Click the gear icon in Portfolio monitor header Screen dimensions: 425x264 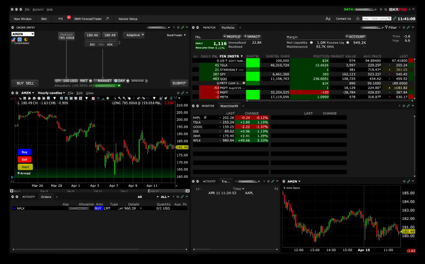404,28
